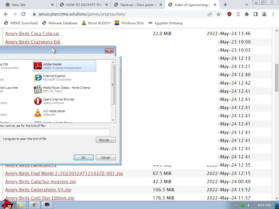Open the Windows ISOs bookmark
The height and width of the screenshot is (209, 279).
(129, 23)
